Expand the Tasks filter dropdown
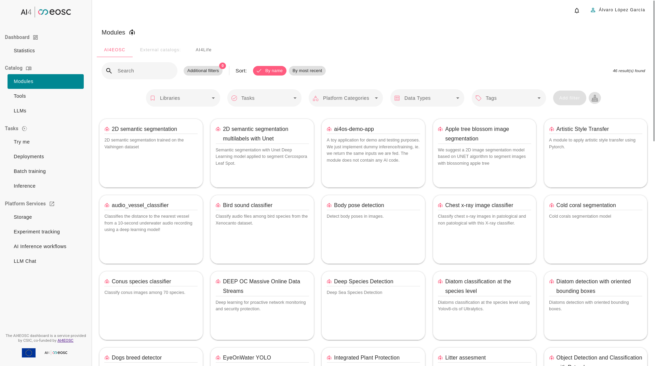This screenshot has height=366, width=655. (265, 98)
